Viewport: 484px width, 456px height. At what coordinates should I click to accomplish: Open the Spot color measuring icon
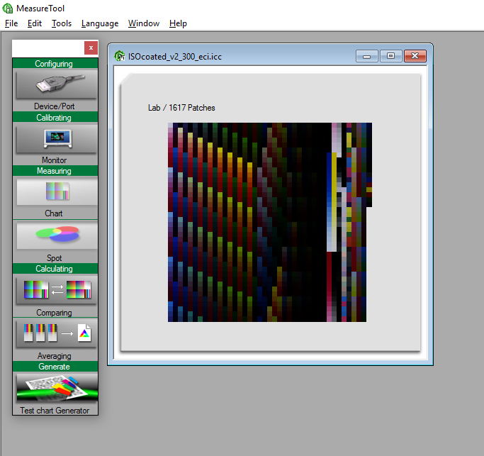(57, 235)
